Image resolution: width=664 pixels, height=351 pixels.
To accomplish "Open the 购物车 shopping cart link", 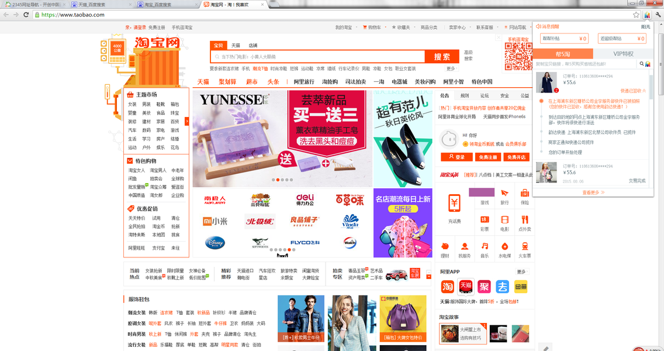I will coord(372,27).
